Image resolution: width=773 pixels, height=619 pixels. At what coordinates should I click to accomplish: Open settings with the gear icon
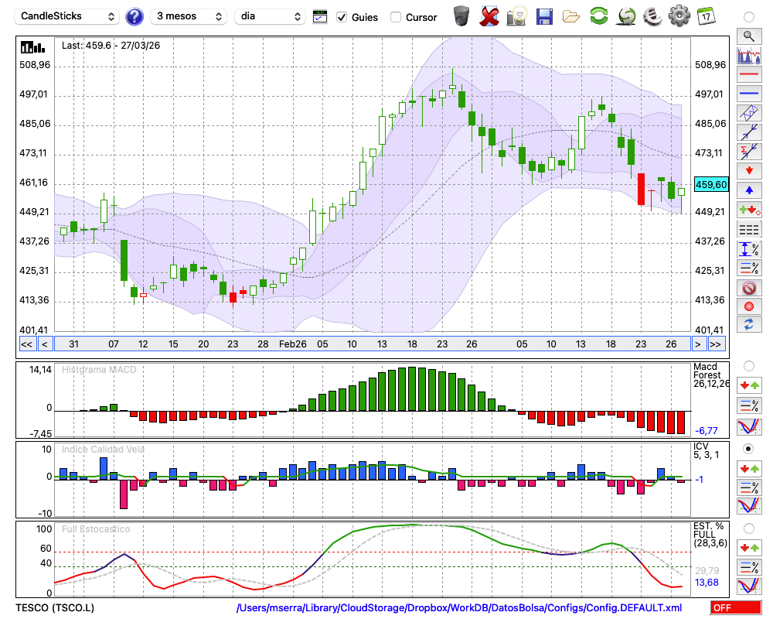[x=679, y=16]
